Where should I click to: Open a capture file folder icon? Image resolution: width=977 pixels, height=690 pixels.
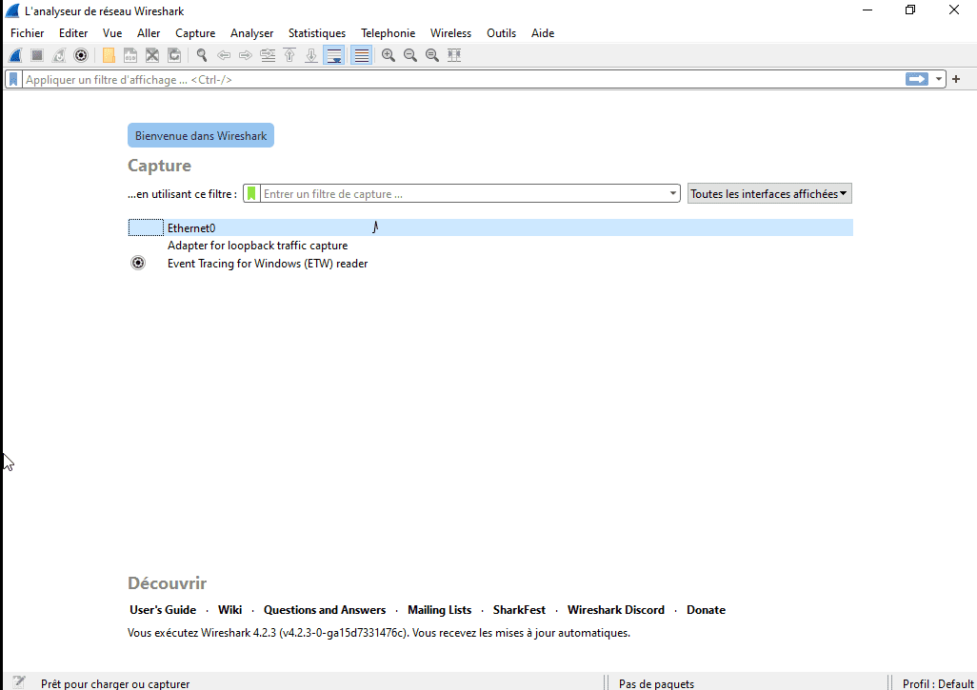[x=109, y=55]
